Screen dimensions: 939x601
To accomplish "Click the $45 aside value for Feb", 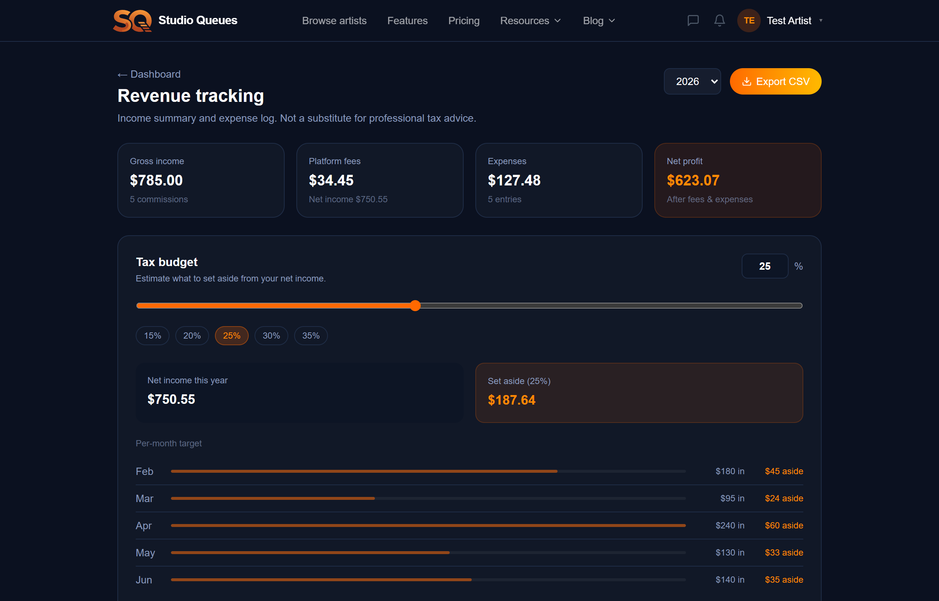I will tap(783, 471).
